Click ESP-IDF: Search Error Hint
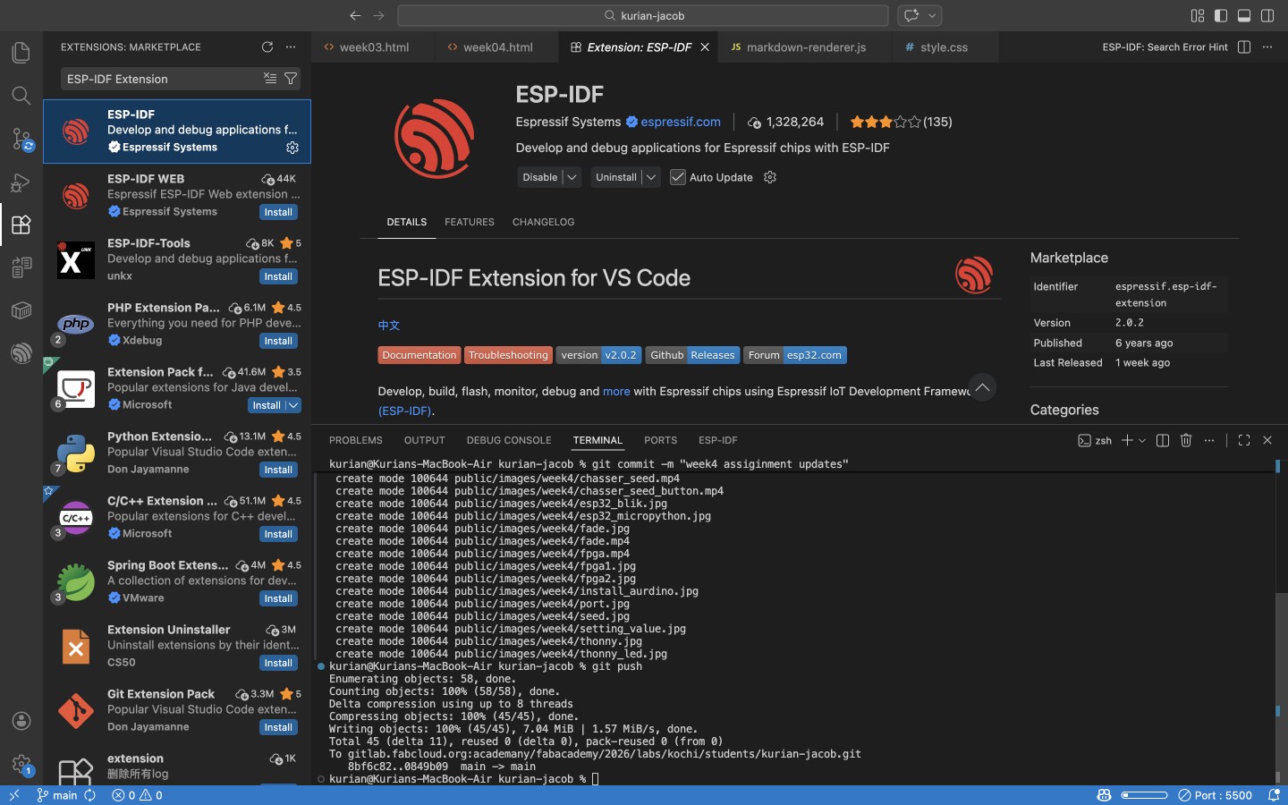This screenshot has width=1288, height=805. click(1165, 47)
